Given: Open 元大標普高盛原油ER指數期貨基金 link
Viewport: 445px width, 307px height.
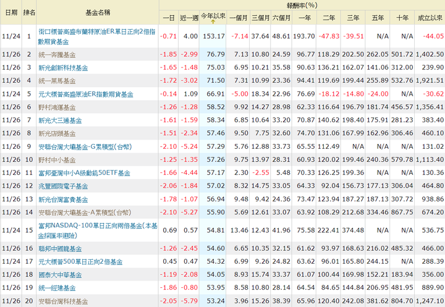Looking at the screenshot, I should (x=86, y=94).
